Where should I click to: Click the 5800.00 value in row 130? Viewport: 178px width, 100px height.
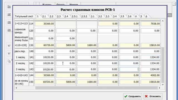click(x=66, y=45)
